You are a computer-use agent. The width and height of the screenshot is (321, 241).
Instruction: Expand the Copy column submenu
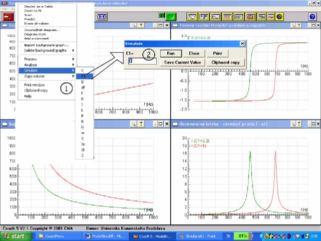click(x=47, y=76)
